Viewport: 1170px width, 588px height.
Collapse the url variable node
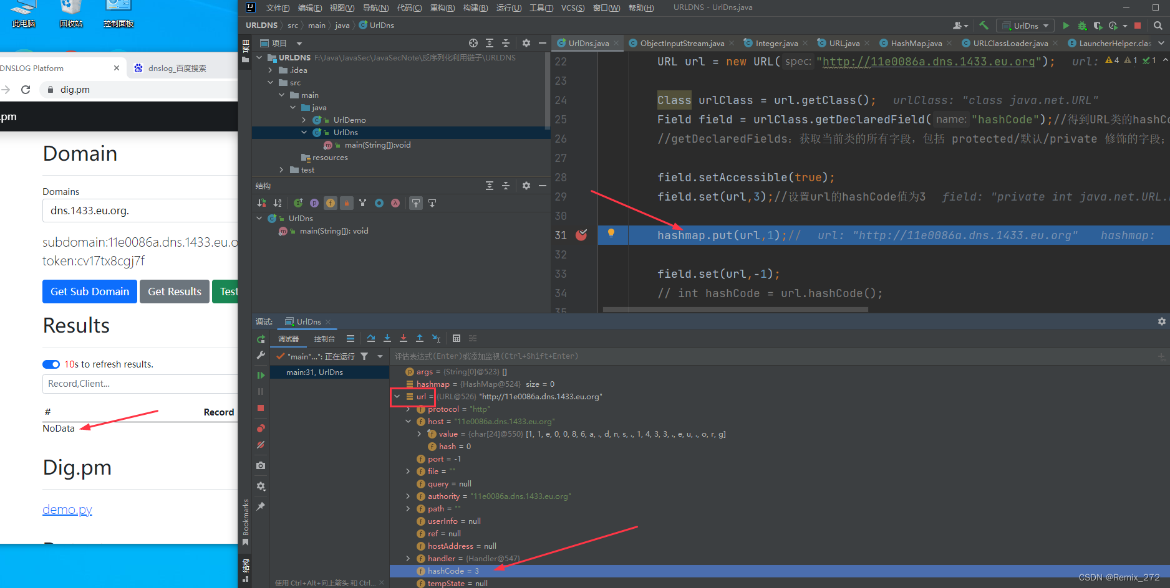click(x=397, y=396)
